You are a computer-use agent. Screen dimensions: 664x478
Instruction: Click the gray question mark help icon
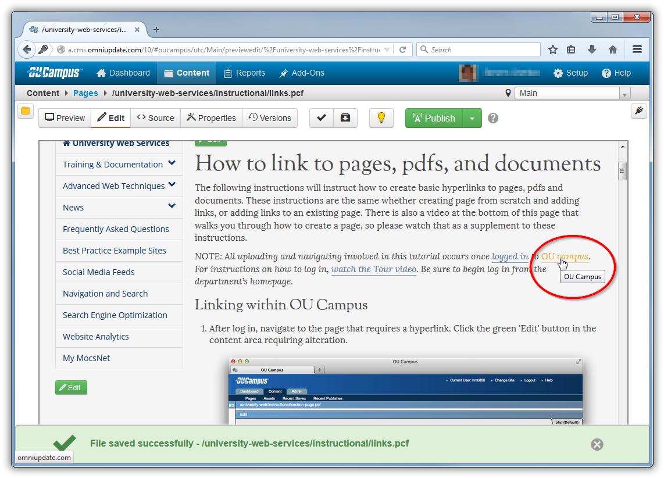click(x=493, y=118)
